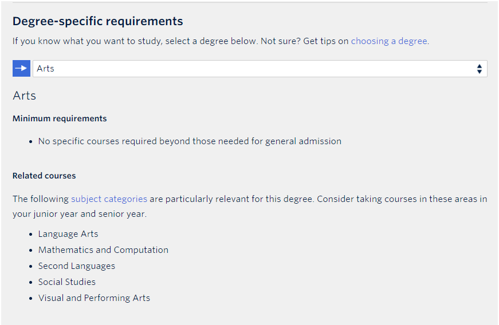Click the 'The following' paragraph text
Viewport: 499px width, 325px height.
tap(250, 206)
